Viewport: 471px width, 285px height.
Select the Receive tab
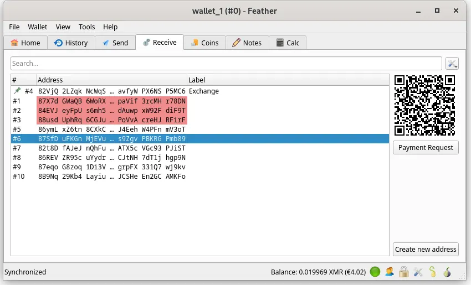click(160, 42)
